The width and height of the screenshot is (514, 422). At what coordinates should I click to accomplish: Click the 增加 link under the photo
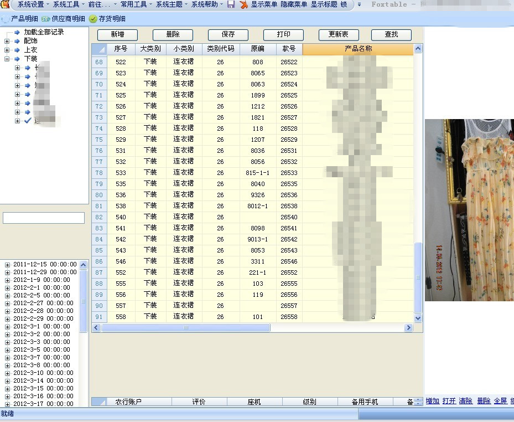pyautogui.click(x=433, y=401)
